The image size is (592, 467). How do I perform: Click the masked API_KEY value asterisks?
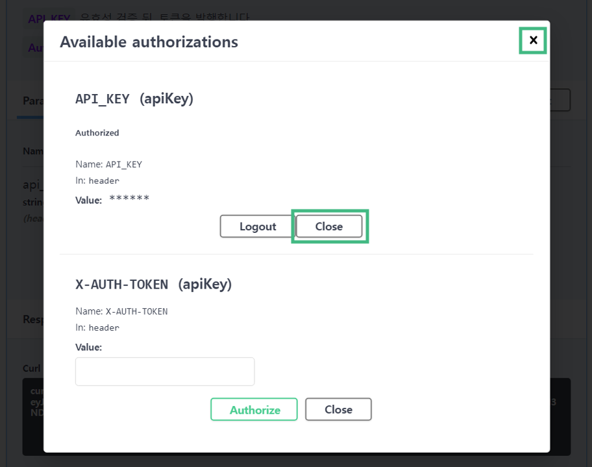[x=129, y=198]
